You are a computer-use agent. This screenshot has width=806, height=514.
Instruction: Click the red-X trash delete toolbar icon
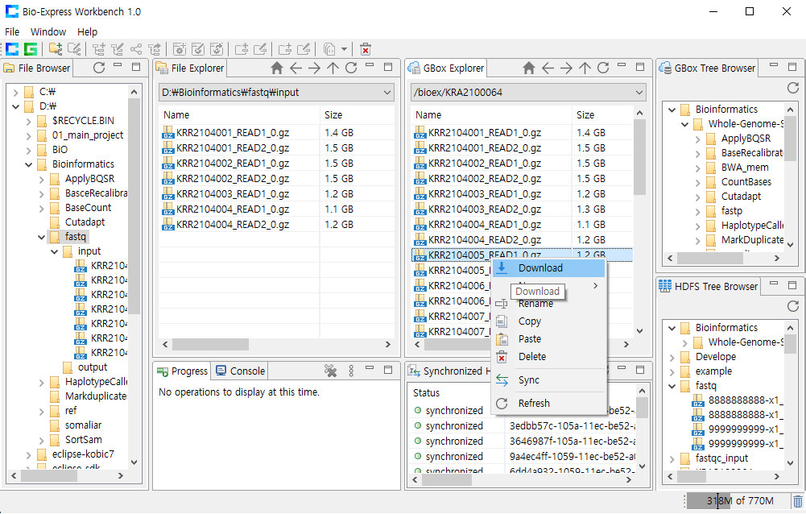pos(365,49)
